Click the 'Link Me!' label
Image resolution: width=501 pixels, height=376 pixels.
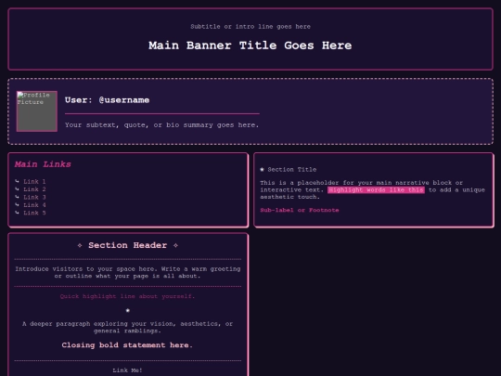click(127, 370)
